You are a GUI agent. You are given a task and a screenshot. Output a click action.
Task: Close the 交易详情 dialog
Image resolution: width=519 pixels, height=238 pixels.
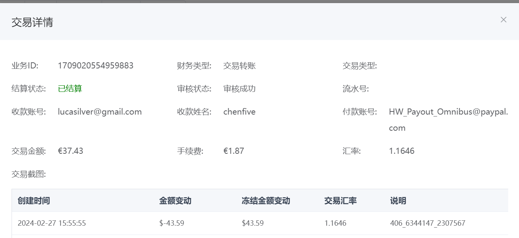503,20
